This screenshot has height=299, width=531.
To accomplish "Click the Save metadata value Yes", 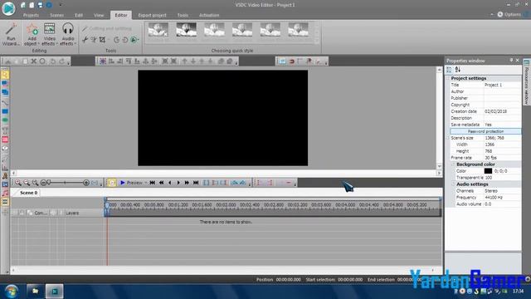I will (488, 125).
